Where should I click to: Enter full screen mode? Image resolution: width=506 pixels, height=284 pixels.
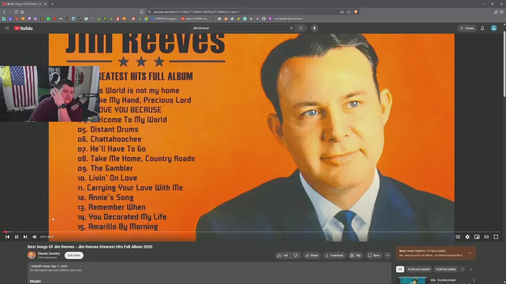click(x=496, y=237)
